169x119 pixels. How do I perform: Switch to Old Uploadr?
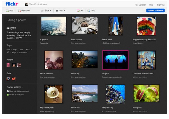tap(140, 5)
